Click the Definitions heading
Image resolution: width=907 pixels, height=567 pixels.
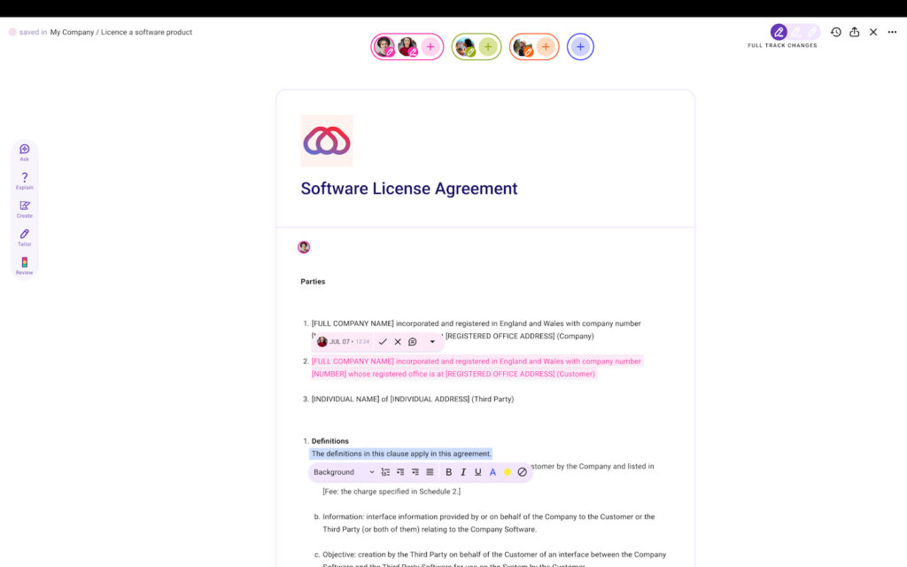point(329,441)
